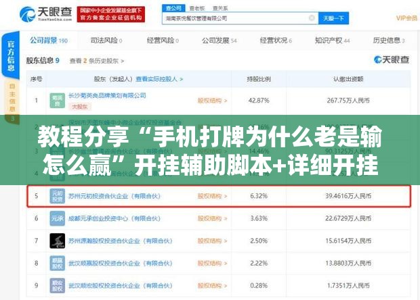Click the 天眼一下 search button

(x=333, y=18)
